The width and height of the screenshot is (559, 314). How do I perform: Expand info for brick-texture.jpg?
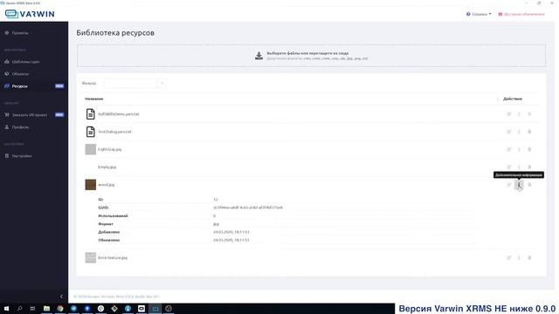(x=519, y=257)
